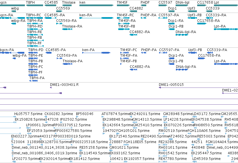Select the TM4SF gene label
This screenshot has width=238, height=163.
[122, 3]
